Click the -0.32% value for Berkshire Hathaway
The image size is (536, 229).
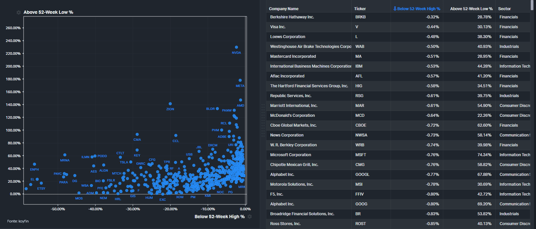point(432,17)
